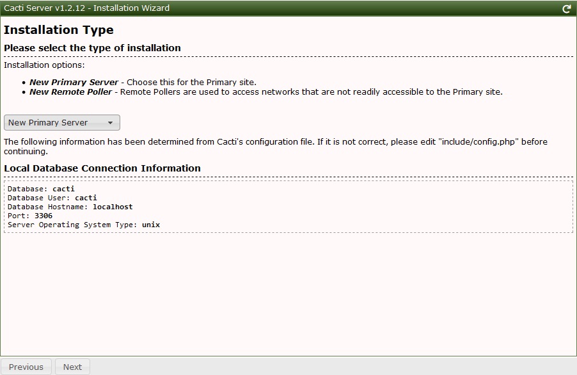Screen dimensions: 577x375
Task: Click the 'Local Database Connection Information' heading
Action: pos(102,168)
